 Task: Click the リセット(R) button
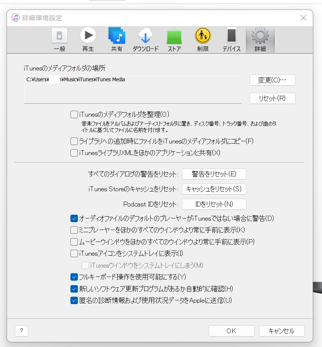pos(272,98)
